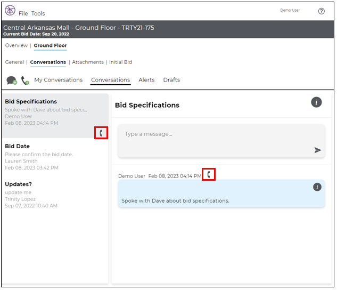Open conversation info icon beside Bid Specifications heading
Viewport: 337px width, 290px height.
(x=316, y=102)
